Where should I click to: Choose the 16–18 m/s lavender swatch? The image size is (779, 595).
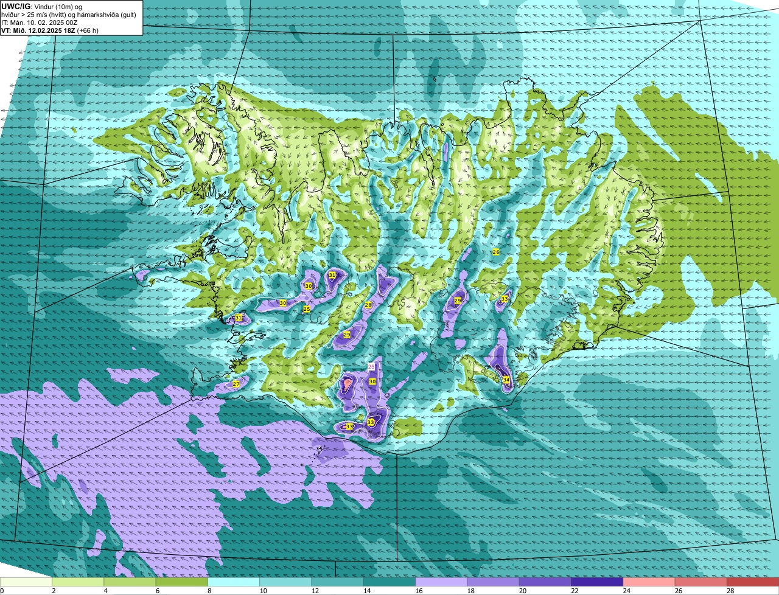(441, 582)
